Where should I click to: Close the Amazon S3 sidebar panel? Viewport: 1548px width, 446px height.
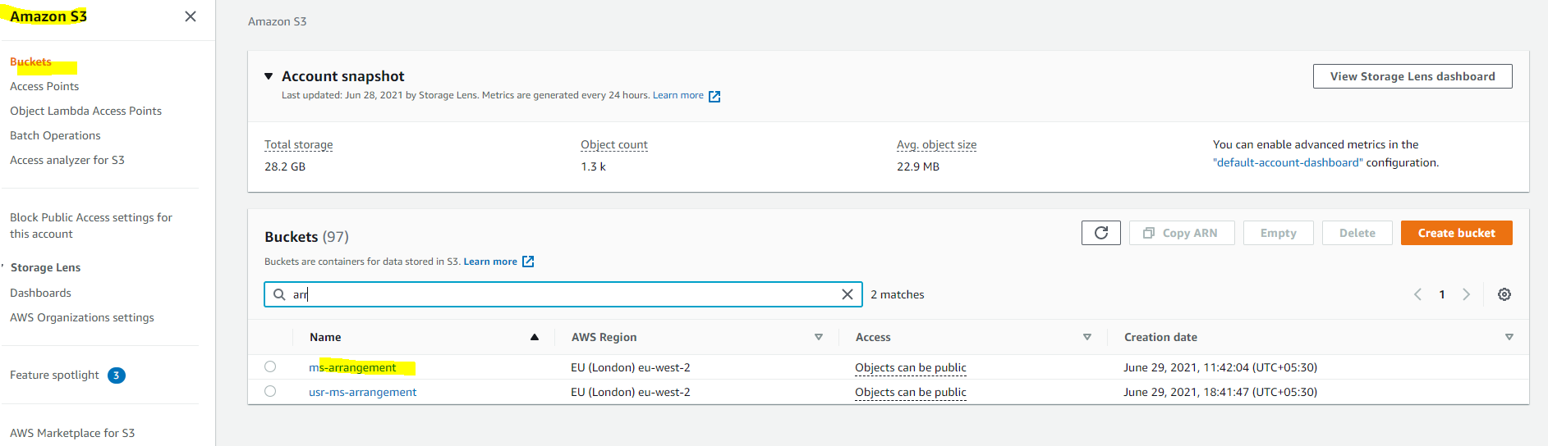191,16
